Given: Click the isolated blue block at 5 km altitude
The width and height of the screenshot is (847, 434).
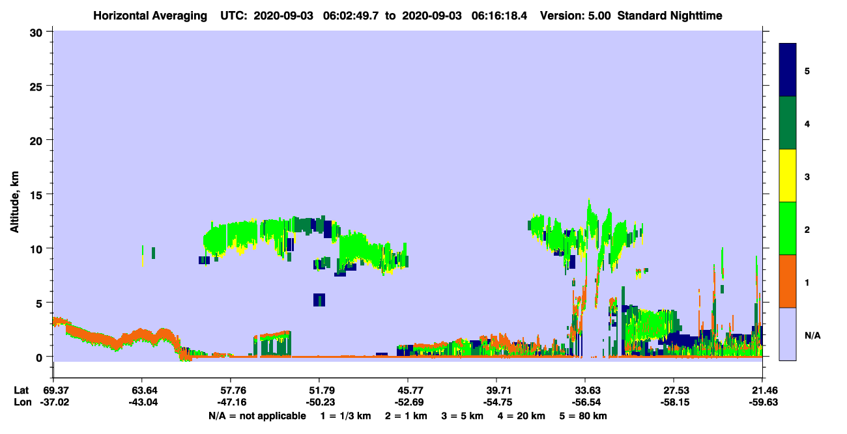Looking at the screenshot, I should coord(319,300).
